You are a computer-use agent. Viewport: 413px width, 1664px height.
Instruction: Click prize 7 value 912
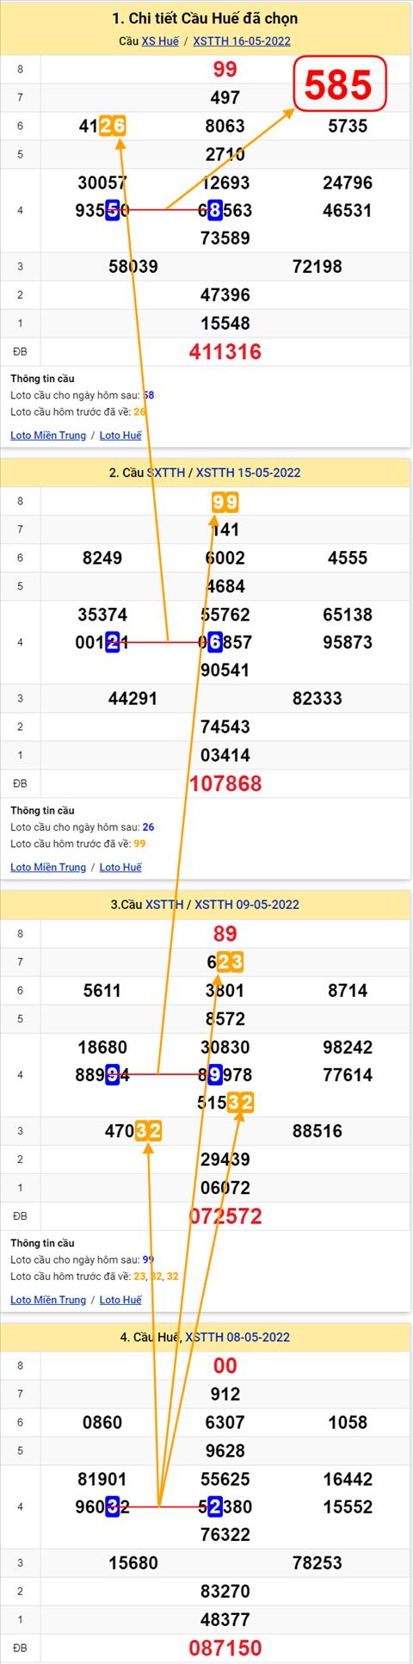point(225,1395)
